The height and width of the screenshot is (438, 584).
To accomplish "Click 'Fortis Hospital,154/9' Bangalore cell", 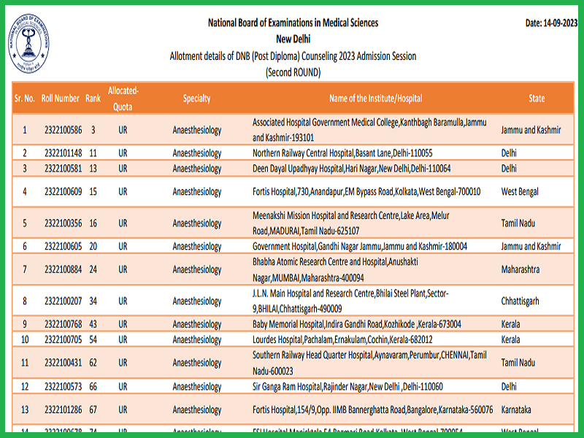I will [373, 410].
